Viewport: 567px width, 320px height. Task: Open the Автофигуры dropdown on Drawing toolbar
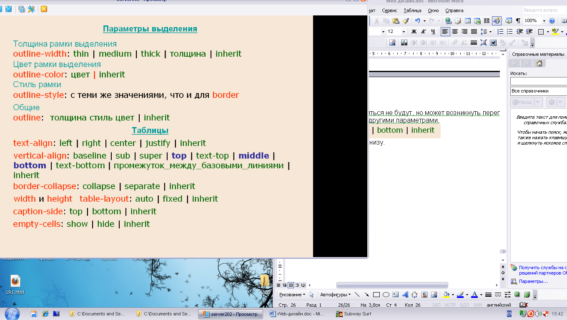point(336,295)
